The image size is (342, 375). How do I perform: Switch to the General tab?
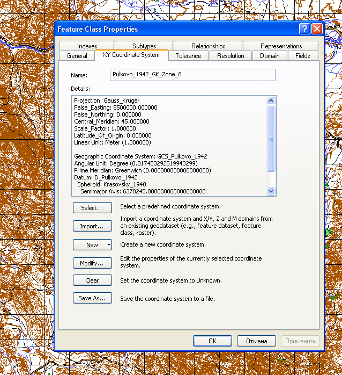coord(77,56)
